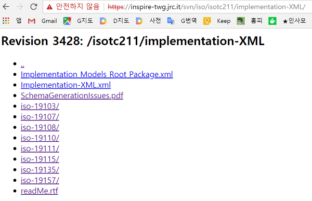Open the Google Maps bookmark icon
312x201 pixels.
[x=67, y=21]
